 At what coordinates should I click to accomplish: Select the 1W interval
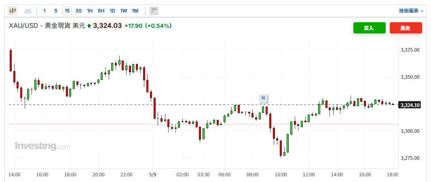coord(124,11)
